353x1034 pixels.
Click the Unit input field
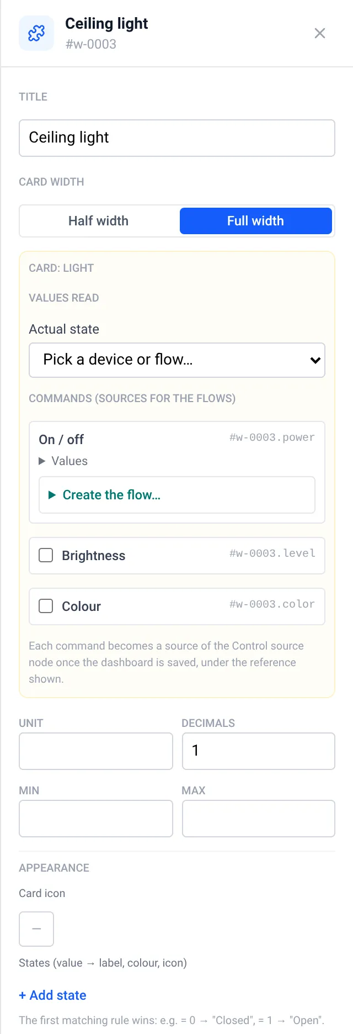coord(96,751)
